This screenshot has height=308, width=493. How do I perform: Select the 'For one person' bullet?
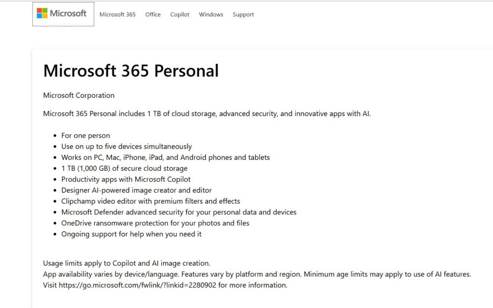[86, 135]
